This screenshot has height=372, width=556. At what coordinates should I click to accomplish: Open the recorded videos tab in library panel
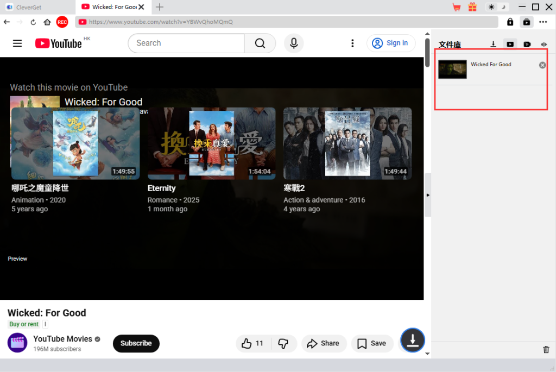click(x=527, y=44)
